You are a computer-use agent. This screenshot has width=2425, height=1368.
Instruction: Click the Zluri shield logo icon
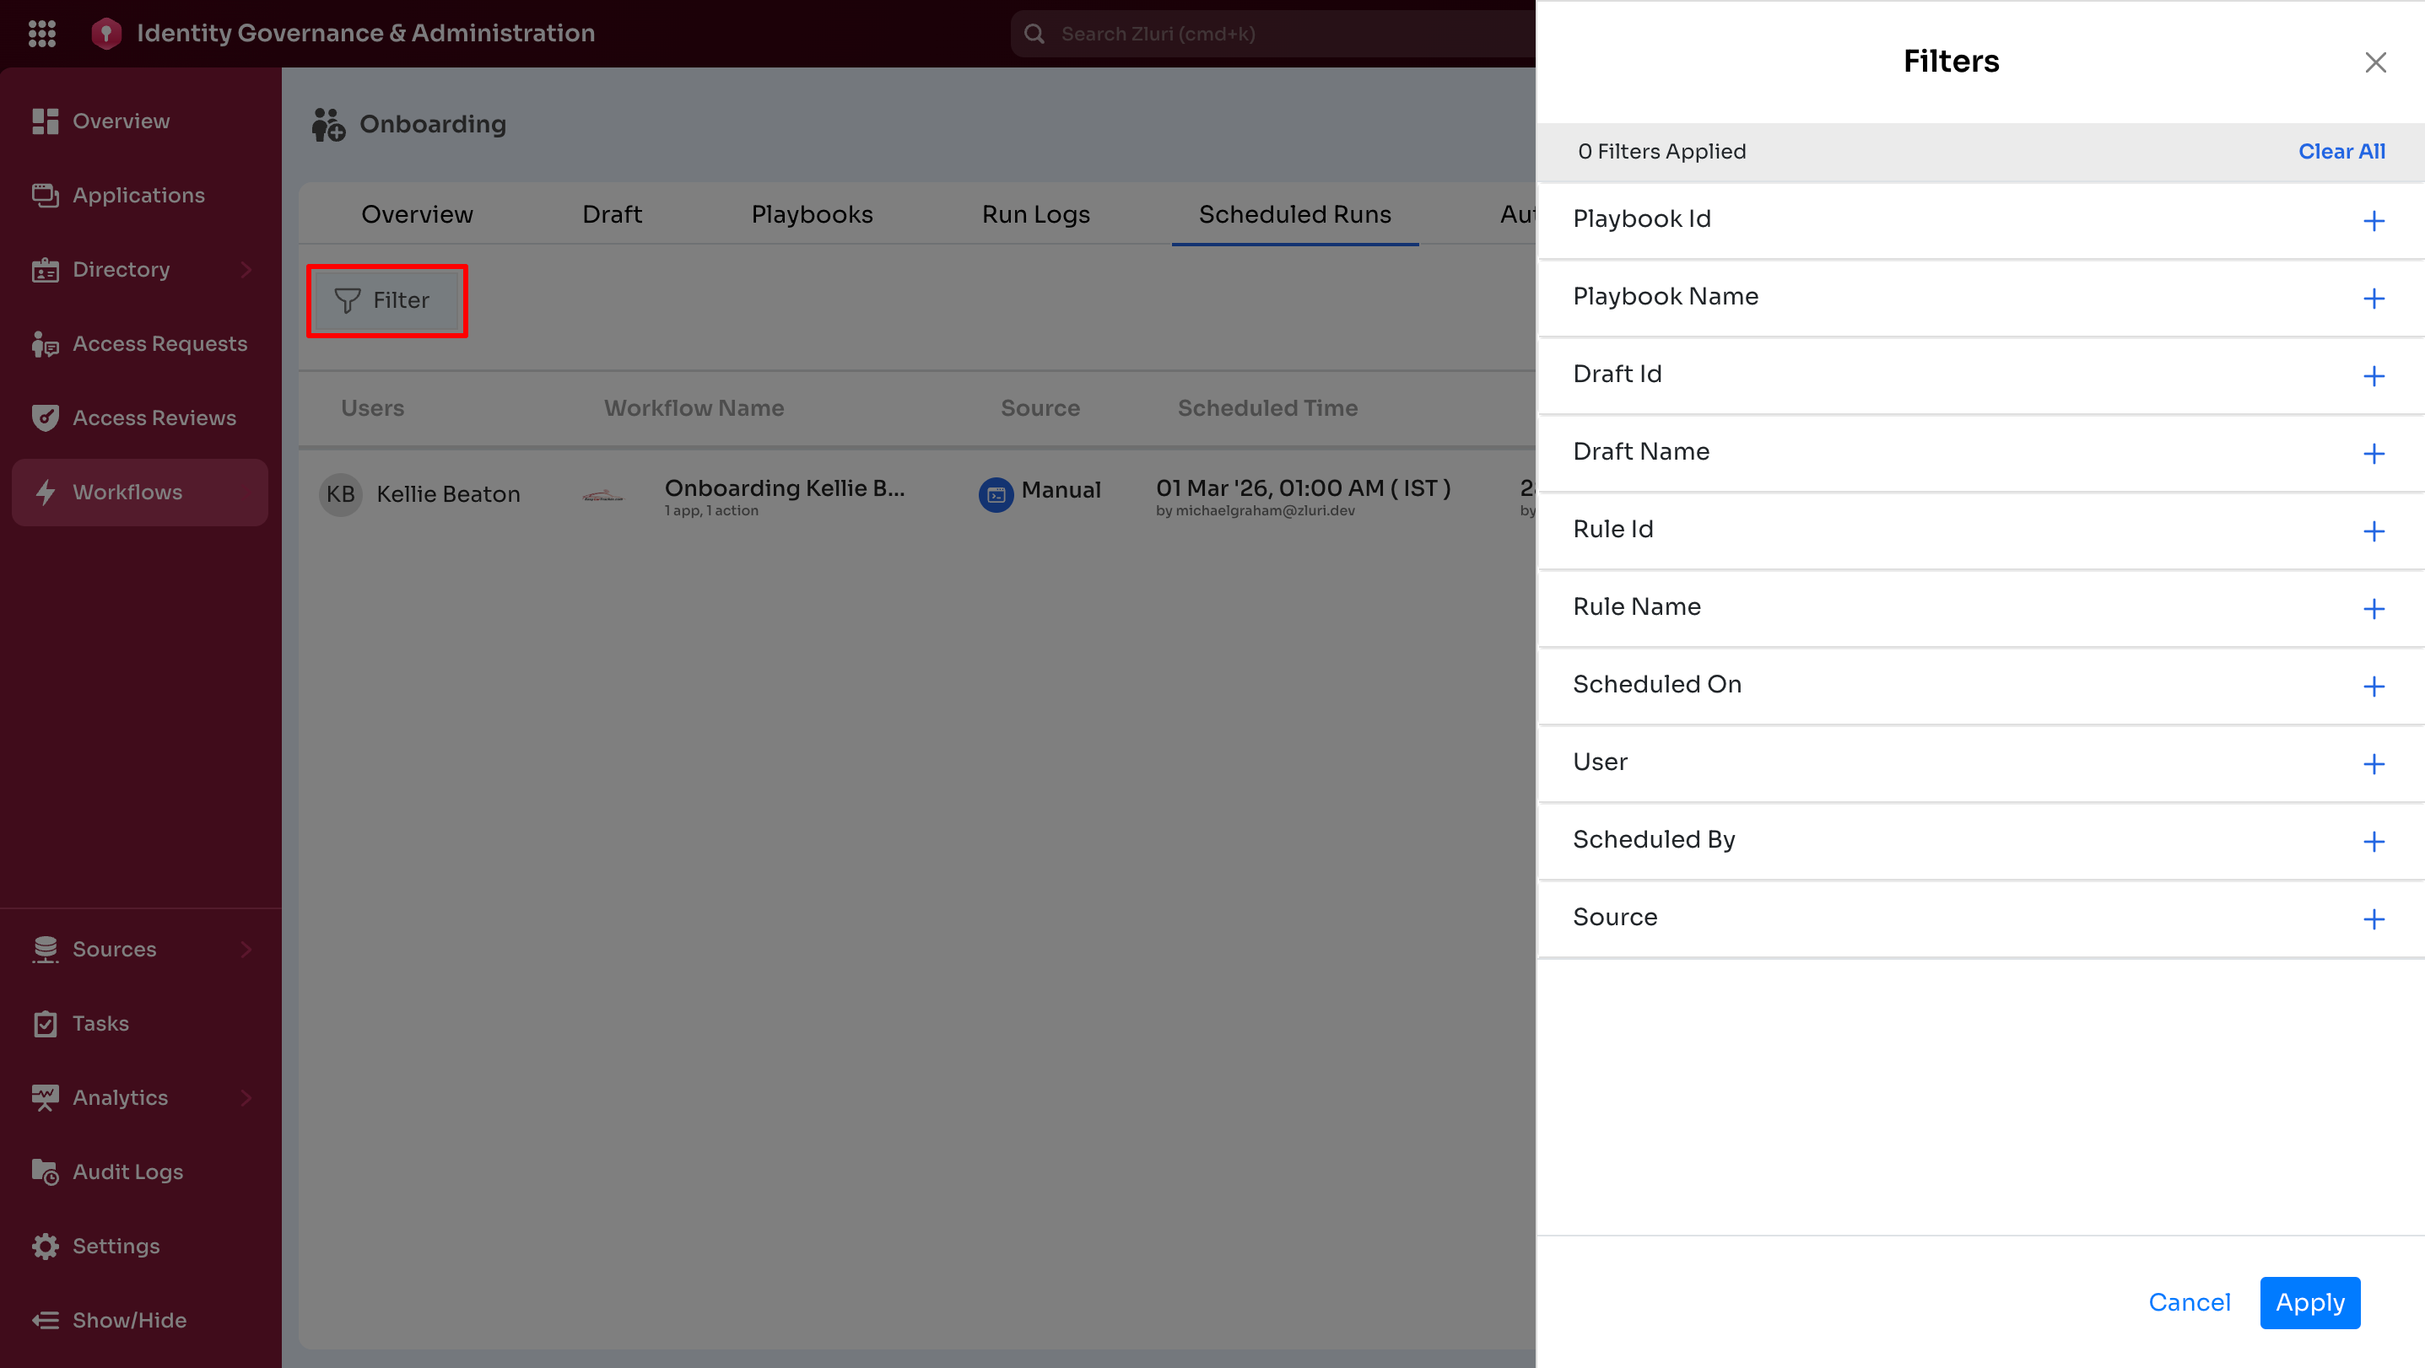[106, 34]
